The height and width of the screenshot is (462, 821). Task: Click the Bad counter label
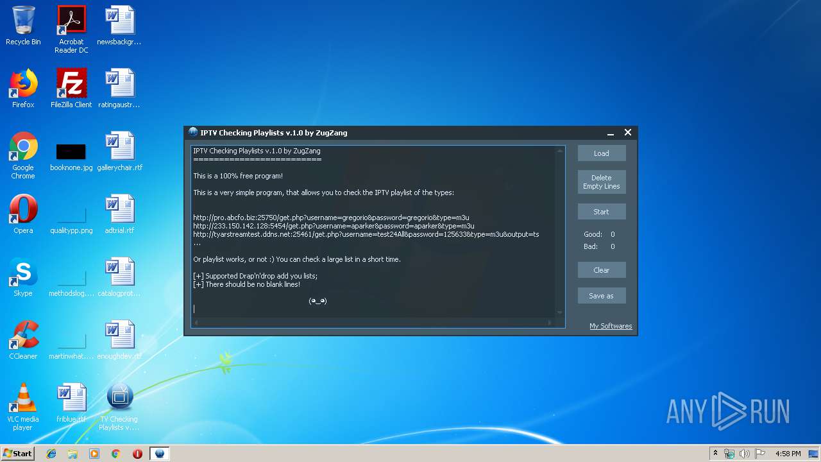click(591, 246)
